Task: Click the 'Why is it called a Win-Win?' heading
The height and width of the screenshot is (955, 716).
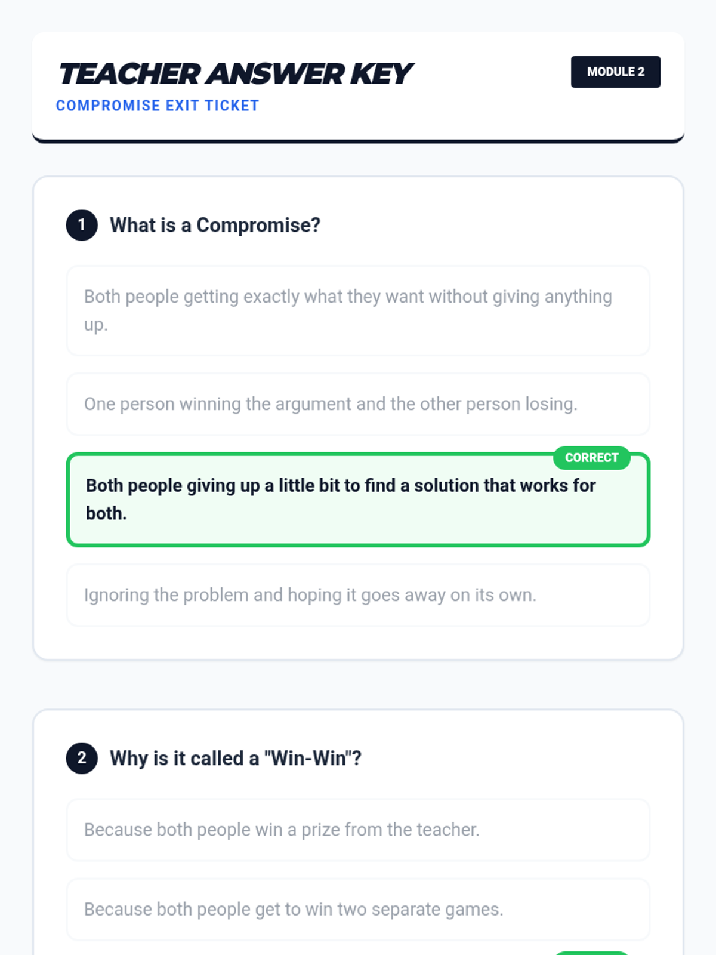Action: (236, 758)
